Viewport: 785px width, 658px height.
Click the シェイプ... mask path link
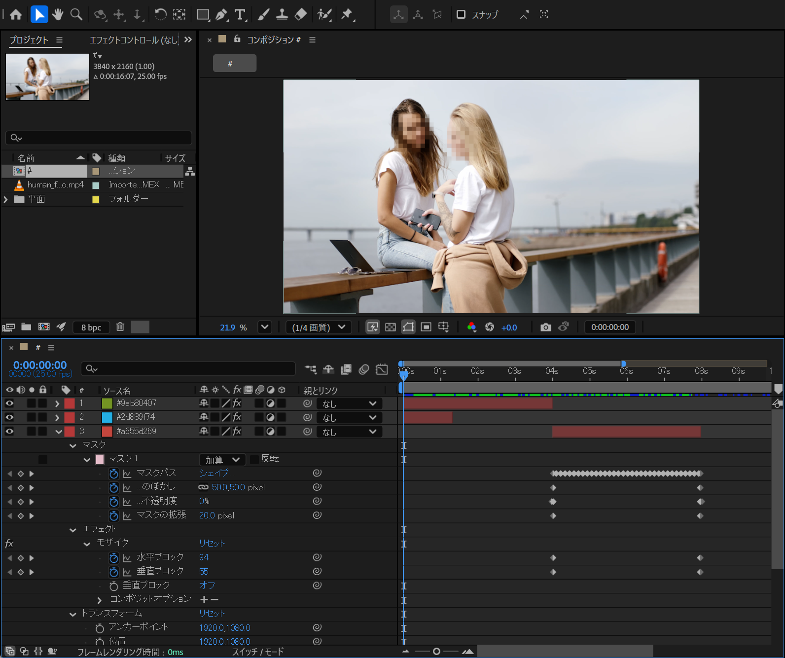coord(217,473)
